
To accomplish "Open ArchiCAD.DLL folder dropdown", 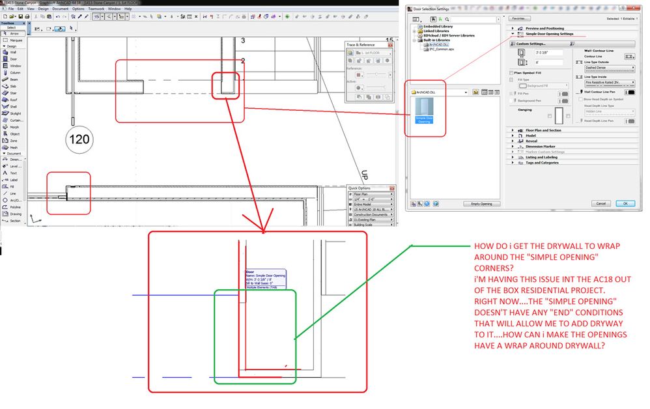I will coord(439,92).
